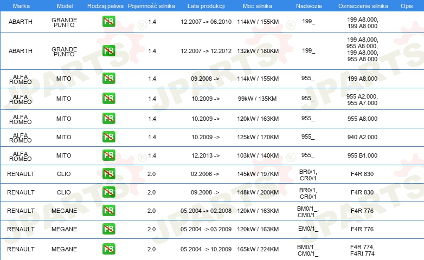This screenshot has height=260, width=424.
Task: Click fuel icon in Mito 125kW / 170KM row
Action: 108,136
